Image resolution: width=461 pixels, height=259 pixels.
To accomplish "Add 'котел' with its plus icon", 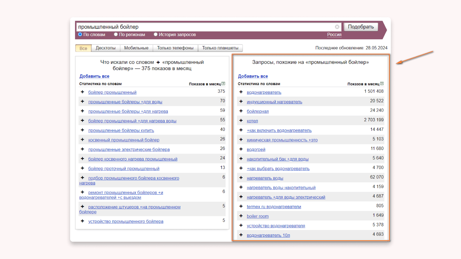I will click(x=241, y=120).
